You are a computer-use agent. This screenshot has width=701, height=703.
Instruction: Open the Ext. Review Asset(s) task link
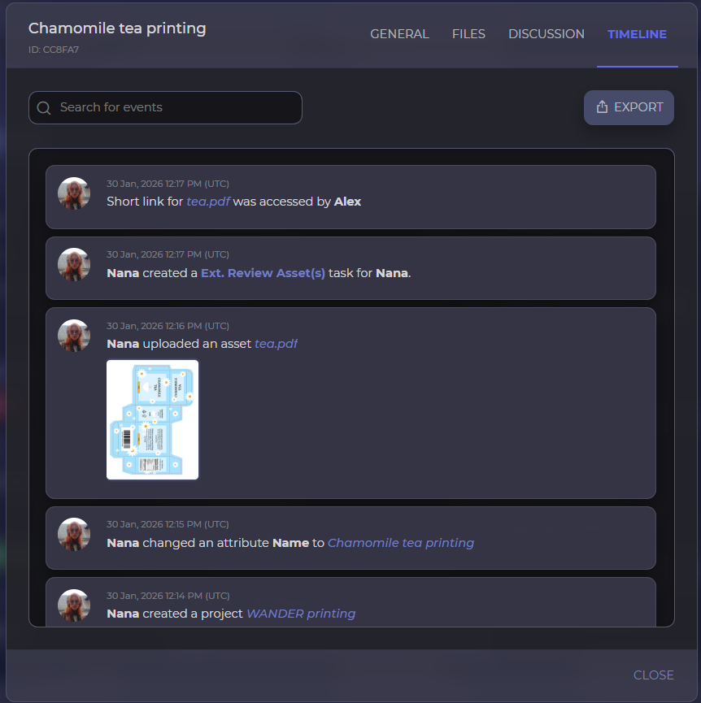[x=263, y=273]
